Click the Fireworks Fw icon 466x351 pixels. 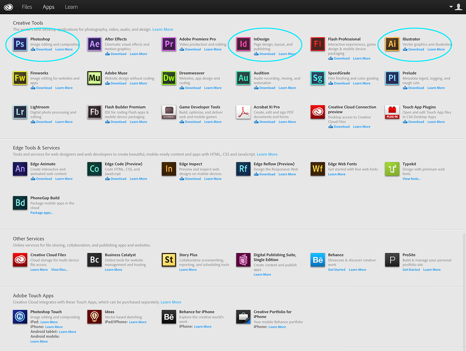(x=20, y=78)
